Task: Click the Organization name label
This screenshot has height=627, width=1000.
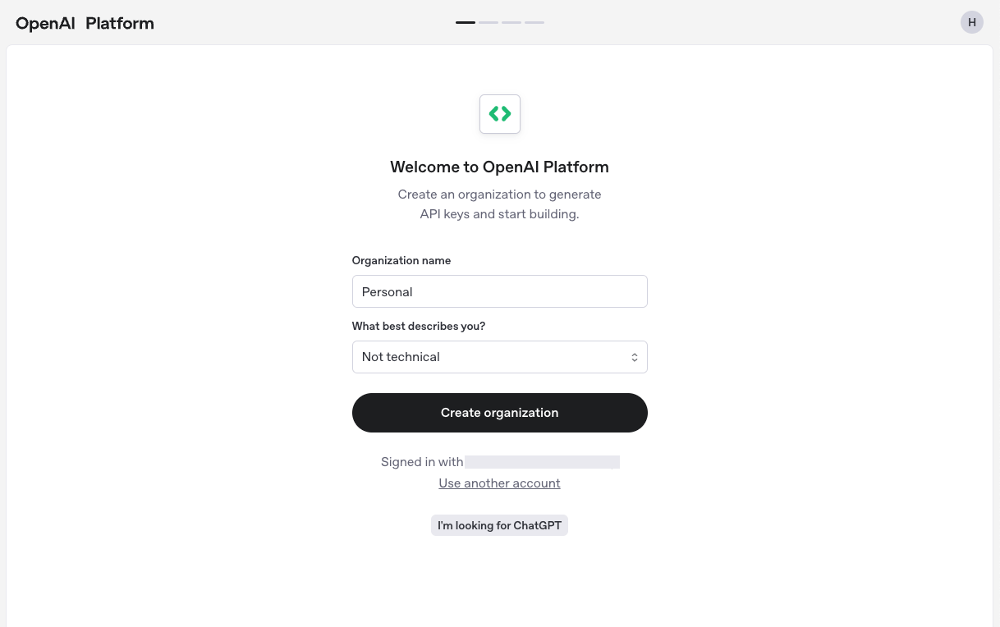Action: click(x=401, y=260)
